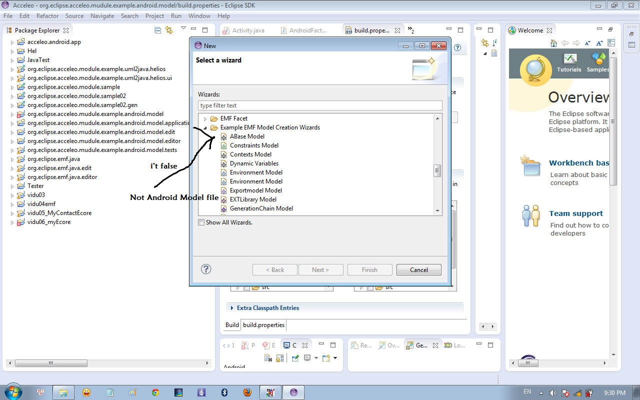
Task: Click the Cancel button in New dialog
Action: click(419, 270)
